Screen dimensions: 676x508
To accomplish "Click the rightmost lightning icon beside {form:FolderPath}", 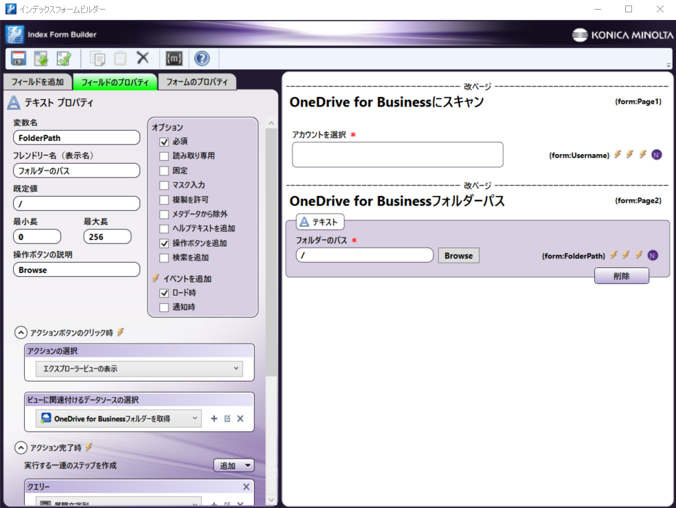I will [639, 255].
